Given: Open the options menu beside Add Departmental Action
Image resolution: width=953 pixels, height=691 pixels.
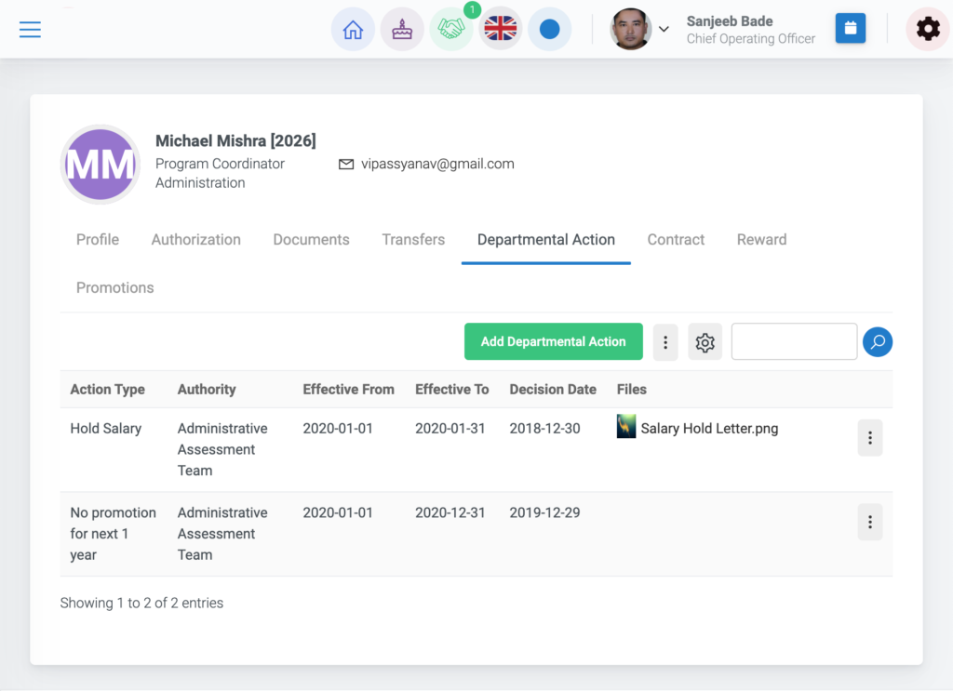Looking at the screenshot, I should 665,342.
